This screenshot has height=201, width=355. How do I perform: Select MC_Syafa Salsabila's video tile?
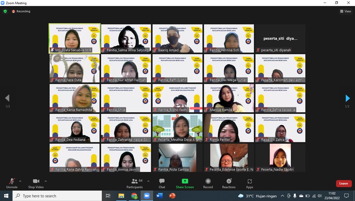coord(75,38)
